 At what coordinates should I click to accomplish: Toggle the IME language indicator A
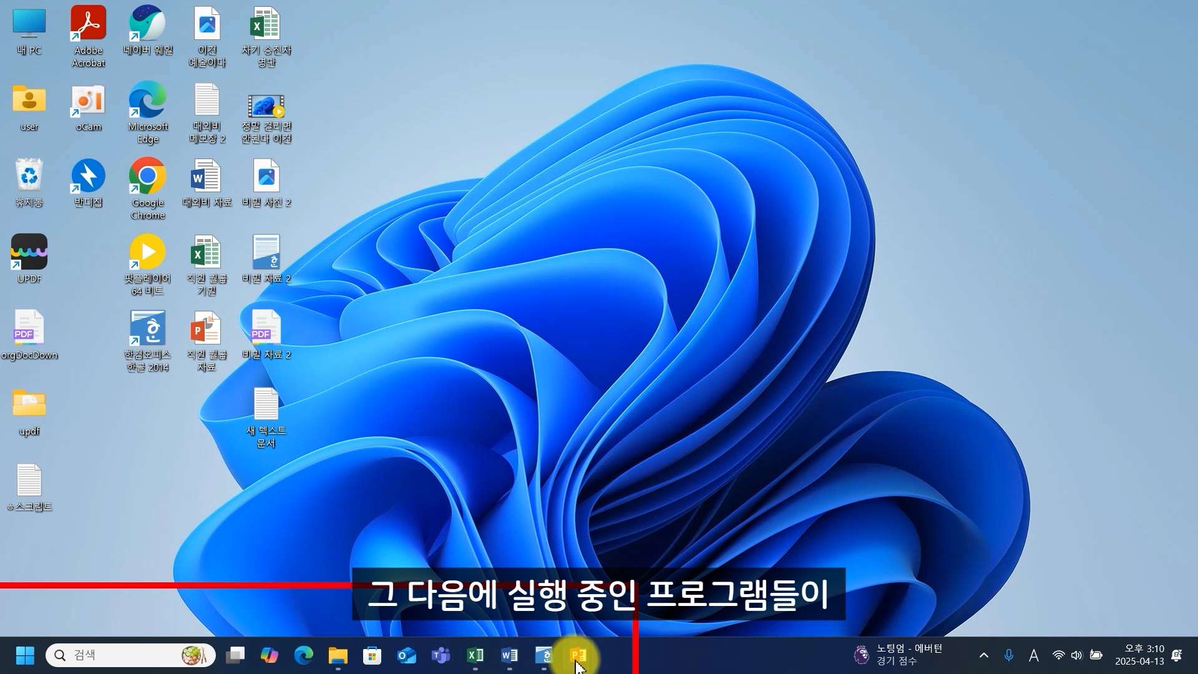coord(1033,655)
